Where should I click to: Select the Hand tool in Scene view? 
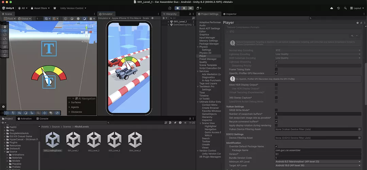tap(5, 26)
